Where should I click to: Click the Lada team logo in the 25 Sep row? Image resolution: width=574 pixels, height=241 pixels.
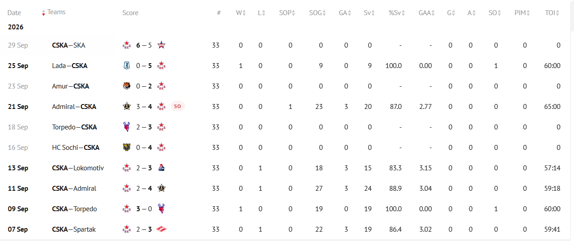click(127, 65)
